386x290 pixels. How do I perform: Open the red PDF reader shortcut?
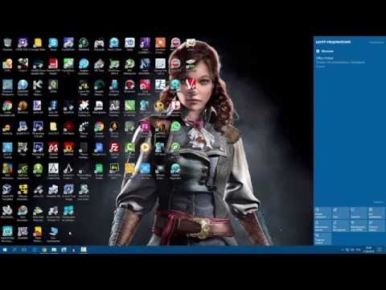pos(53,66)
